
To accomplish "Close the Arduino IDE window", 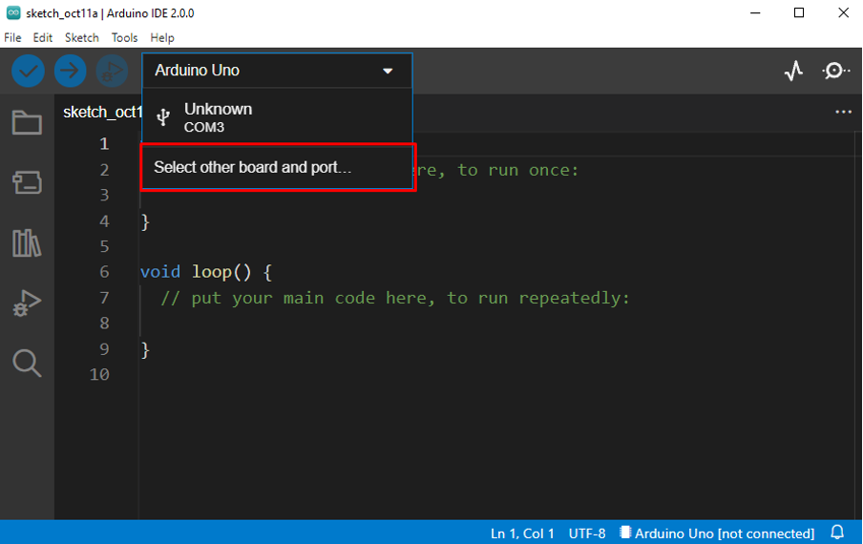I will 843,12.
